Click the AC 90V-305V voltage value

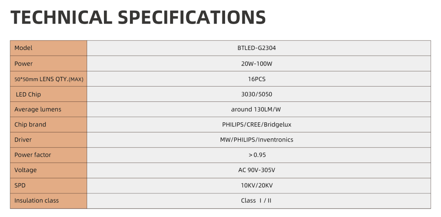(256, 170)
